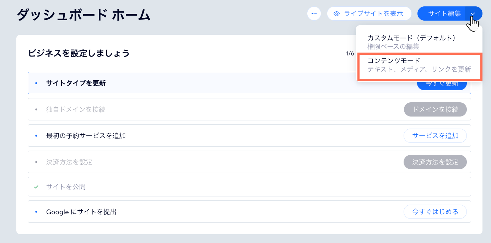The image size is (491, 243).
Task: Open the 独自ドメインを接続 task row
Action: [249, 109]
